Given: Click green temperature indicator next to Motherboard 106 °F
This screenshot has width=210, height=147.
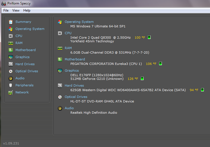Looking at the screenshot, I should coord(160,63).
